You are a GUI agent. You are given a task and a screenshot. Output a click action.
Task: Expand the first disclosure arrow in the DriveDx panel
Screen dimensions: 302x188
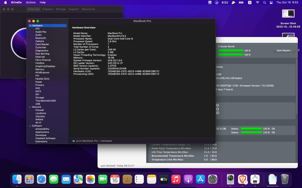(217, 105)
